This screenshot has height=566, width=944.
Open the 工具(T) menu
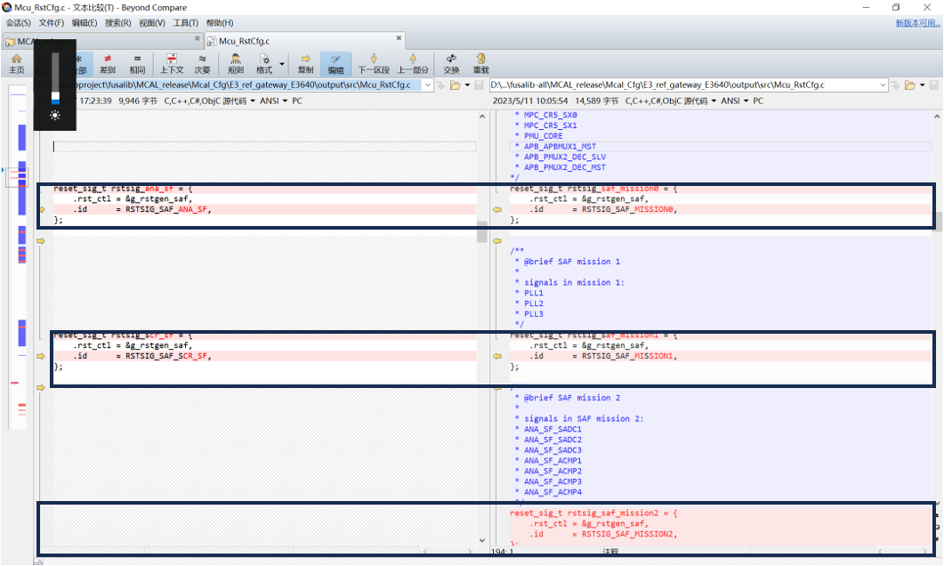tap(186, 22)
